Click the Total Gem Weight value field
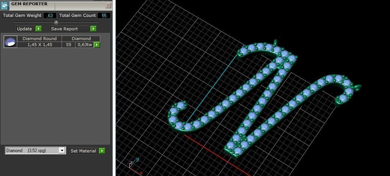The height and width of the screenshot is (176, 390). pos(50,15)
